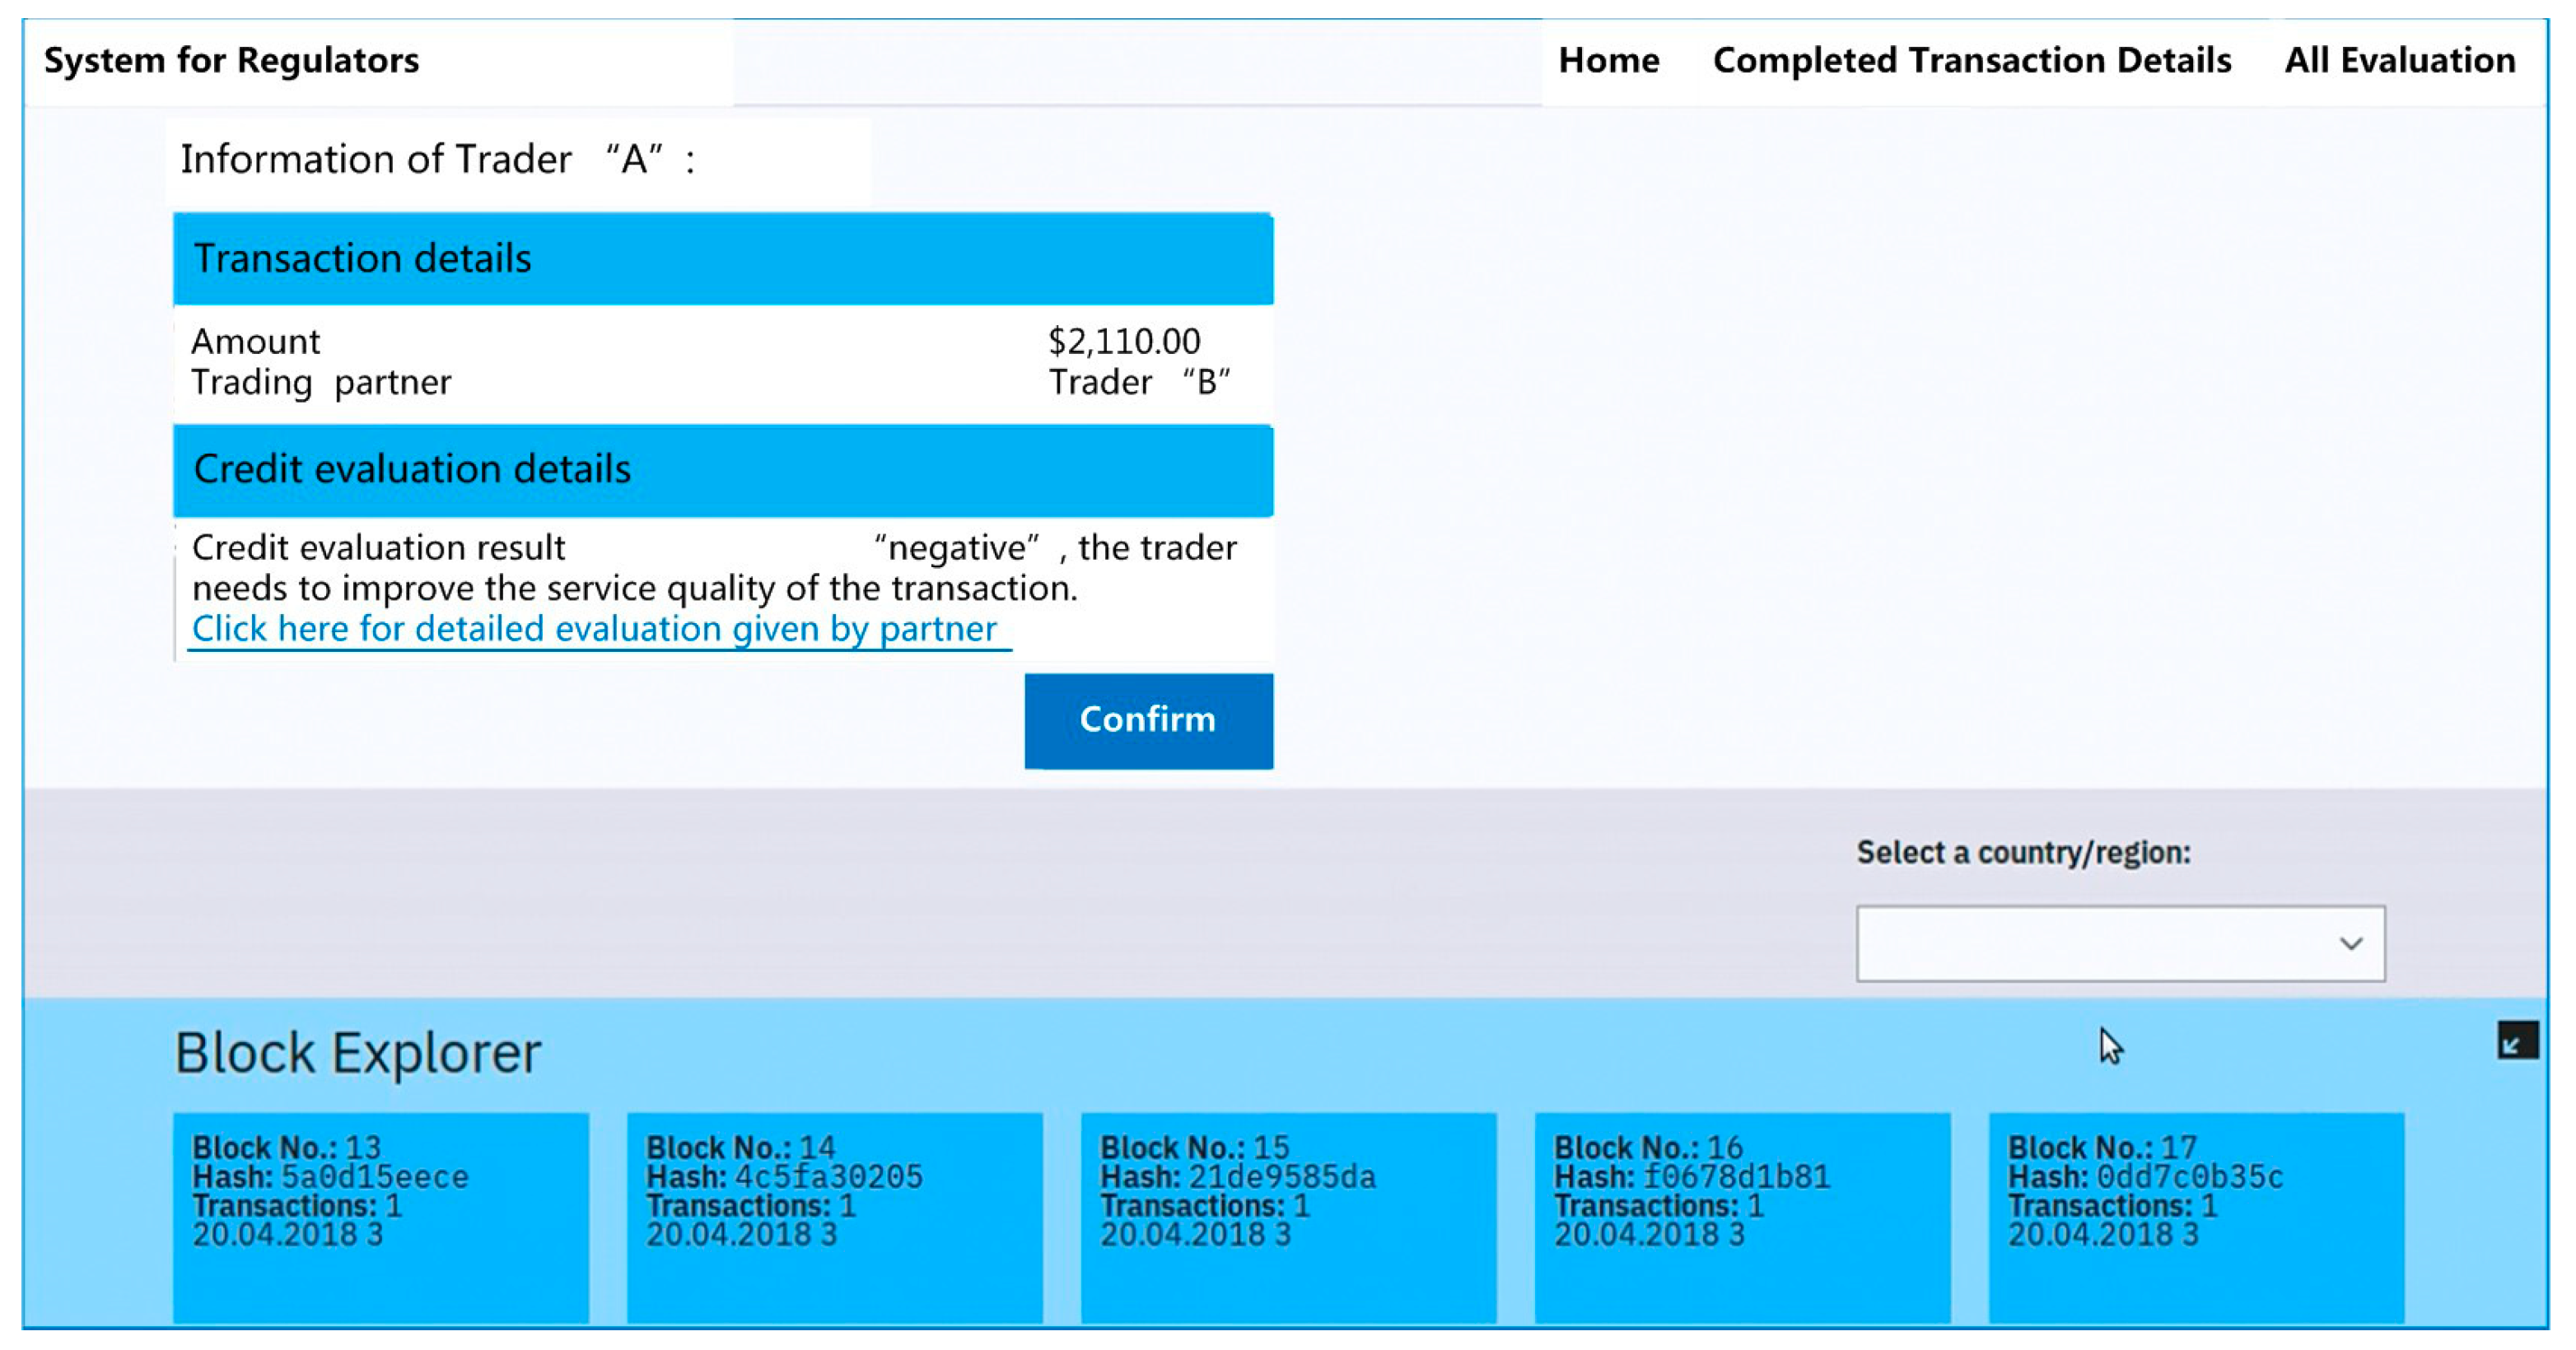Toggle Credit evaluation details section
Viewport: 2576px width, 1350px height.
tap(722, 473)
